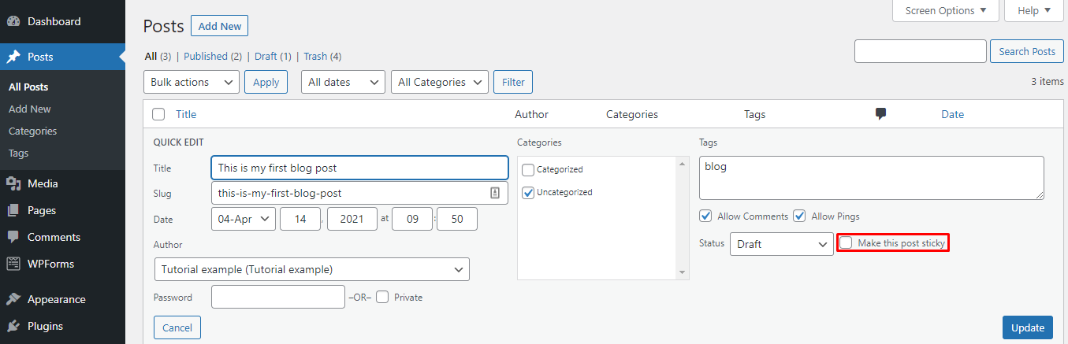
Task: Click the Comments bubble icon in sidebar
Action: click(13, 237)
